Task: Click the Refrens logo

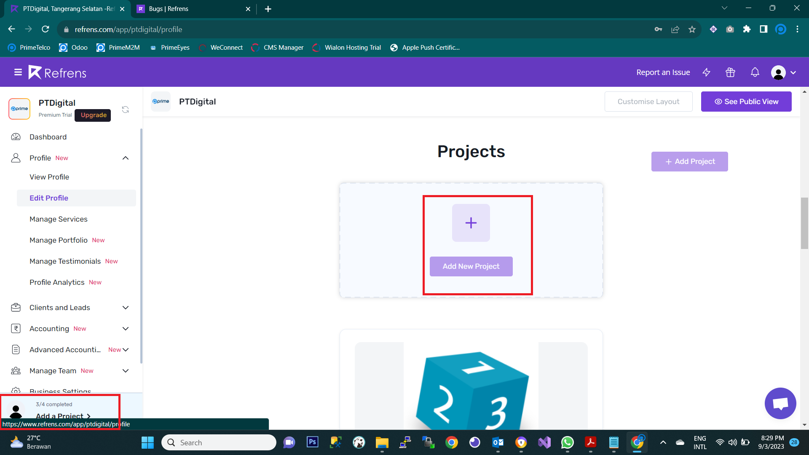Action: [57, 72]
